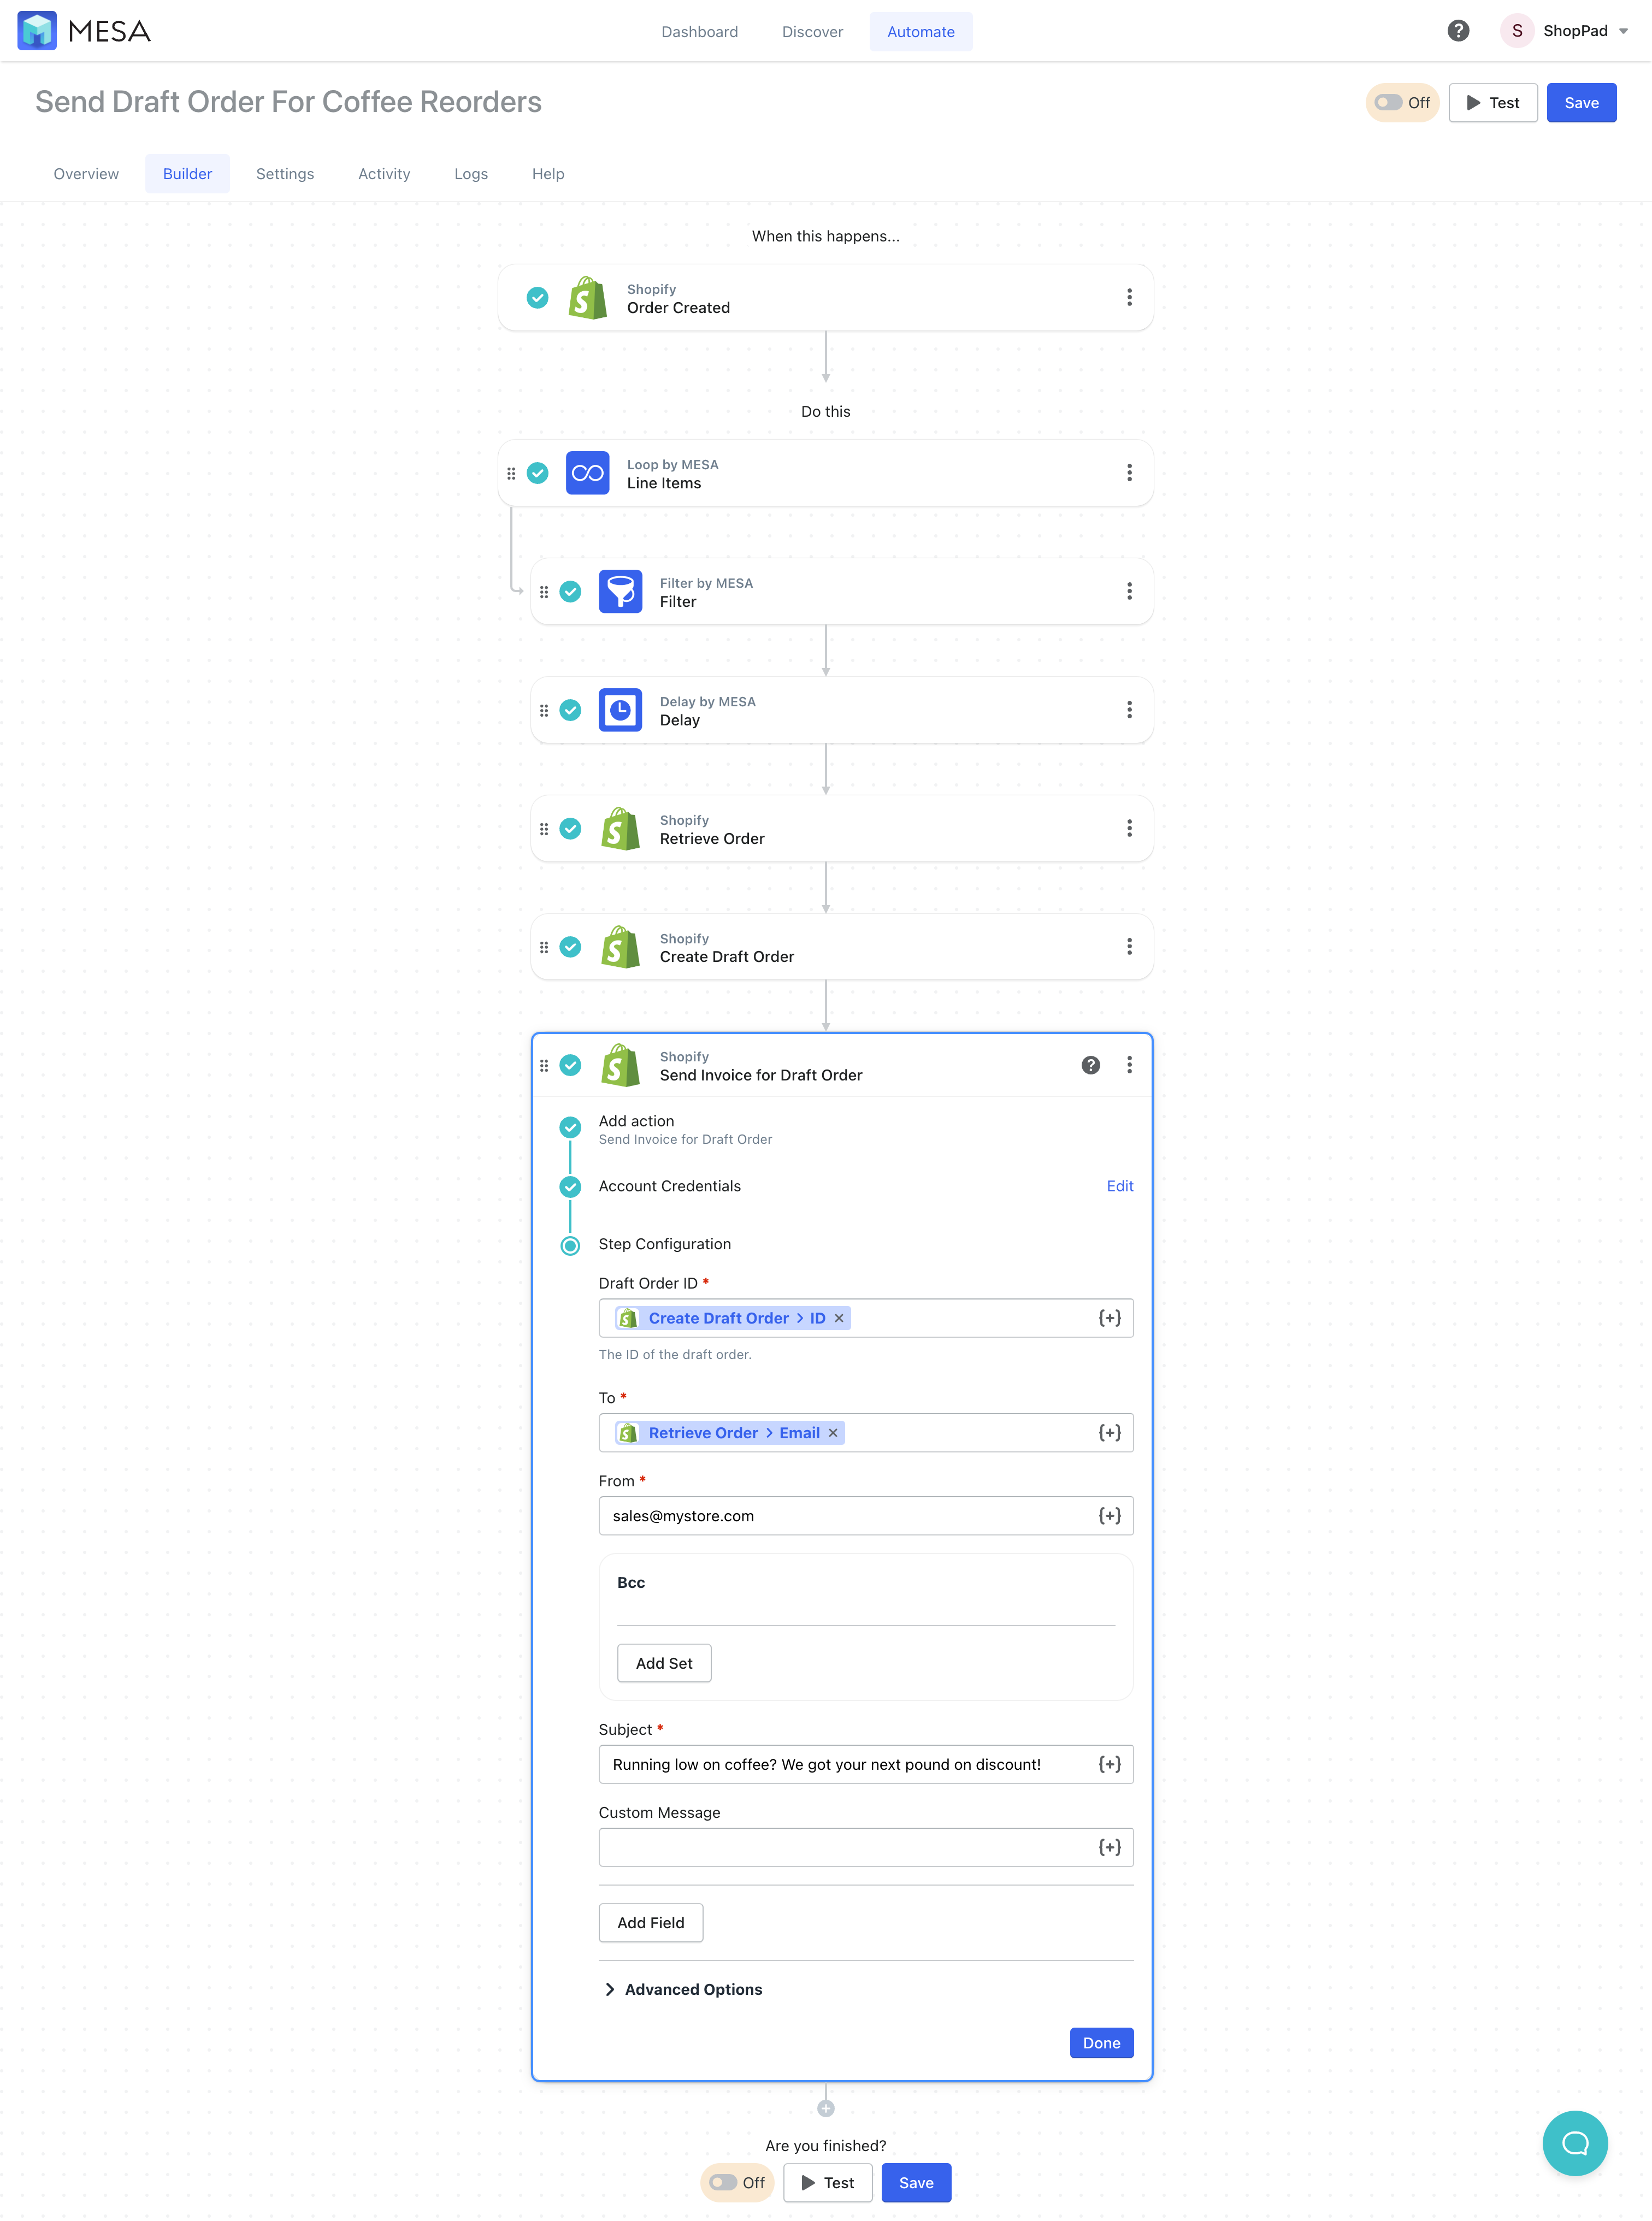The width and height of the screenshot is (1652, 2221).
Task: Expand Advanced Options section
Action: pyautogui.click(x=683, y=1989)
